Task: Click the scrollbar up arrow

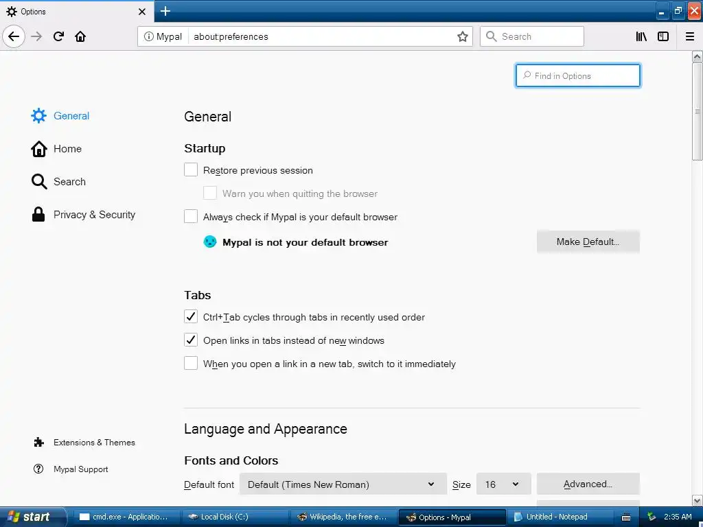Action: tap(697, 56)
